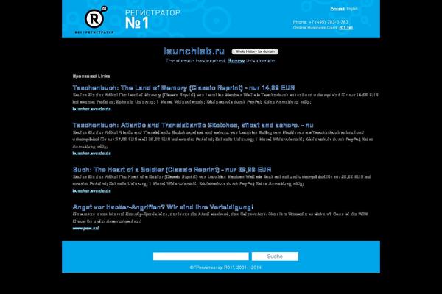Screen dimensions: 442x294
Task: Focus the search text field
Action: [x=201, y=257]
